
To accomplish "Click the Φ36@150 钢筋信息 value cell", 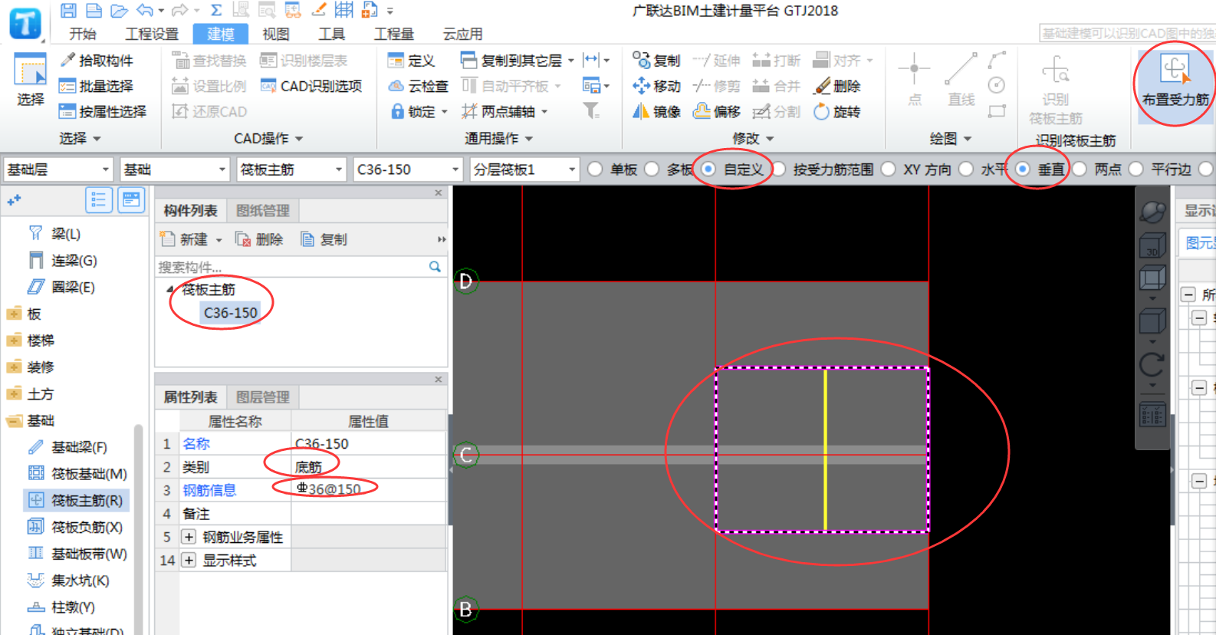I will tap(368, 490).
